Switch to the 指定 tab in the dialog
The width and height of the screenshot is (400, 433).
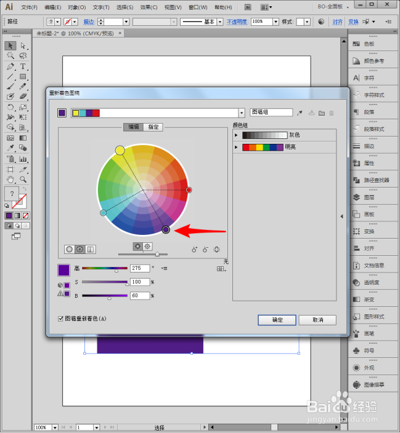153,127
